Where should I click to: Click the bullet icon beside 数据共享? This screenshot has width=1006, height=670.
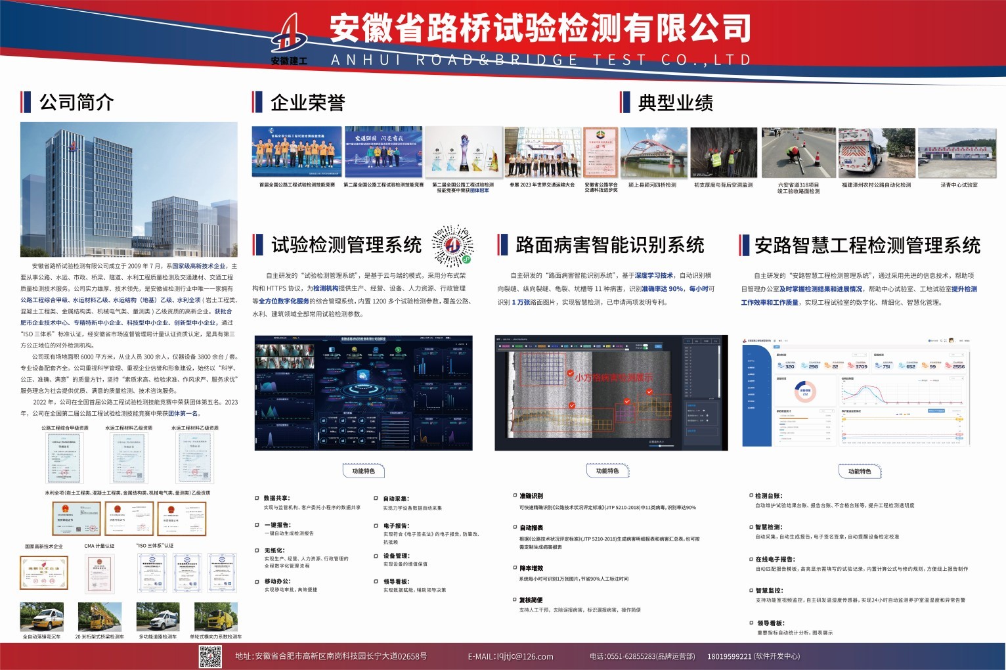click(257, 498)
